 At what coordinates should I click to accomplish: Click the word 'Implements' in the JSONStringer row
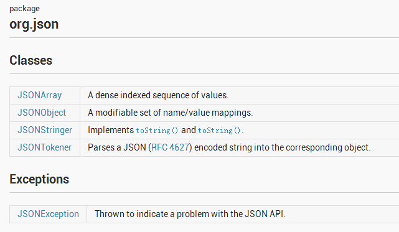[111, 130]
